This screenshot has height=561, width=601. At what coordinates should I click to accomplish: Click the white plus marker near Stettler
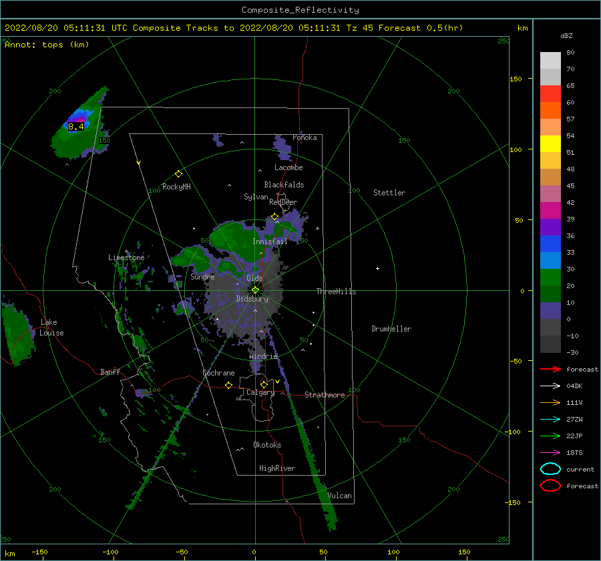click(377, 268)
